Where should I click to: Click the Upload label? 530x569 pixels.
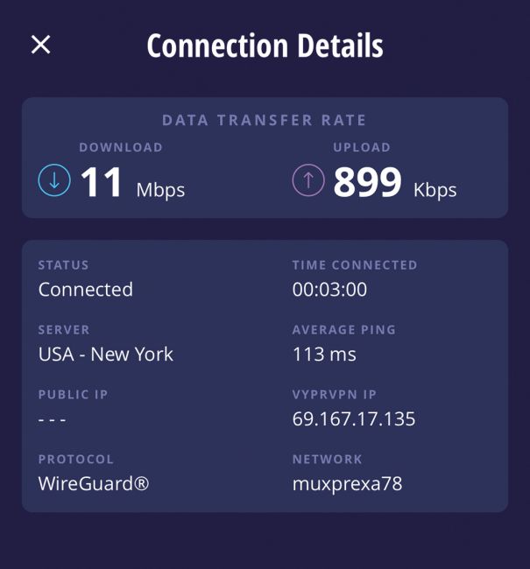click(362, 147)
